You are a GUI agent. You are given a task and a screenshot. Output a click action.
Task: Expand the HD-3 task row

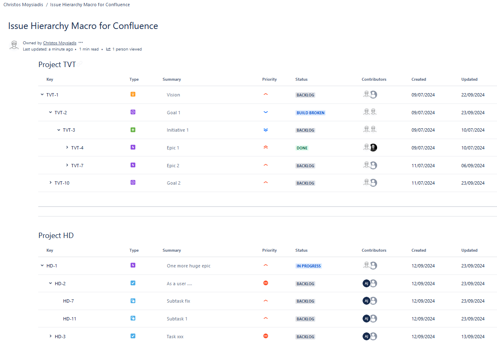click(50, 337)
